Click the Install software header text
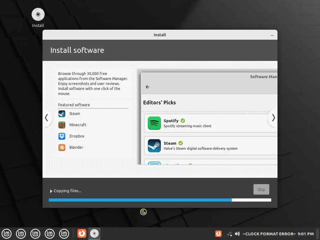The height and width of the screenshot is (240, 320). (x=77, y=50)
